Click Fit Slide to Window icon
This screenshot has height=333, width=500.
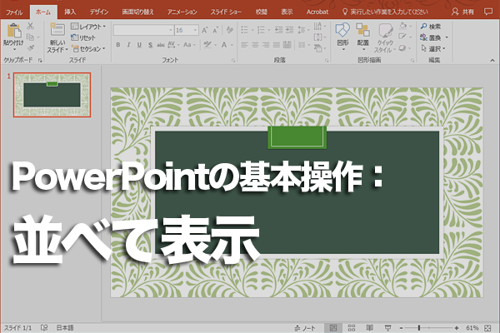pos(487,327)
